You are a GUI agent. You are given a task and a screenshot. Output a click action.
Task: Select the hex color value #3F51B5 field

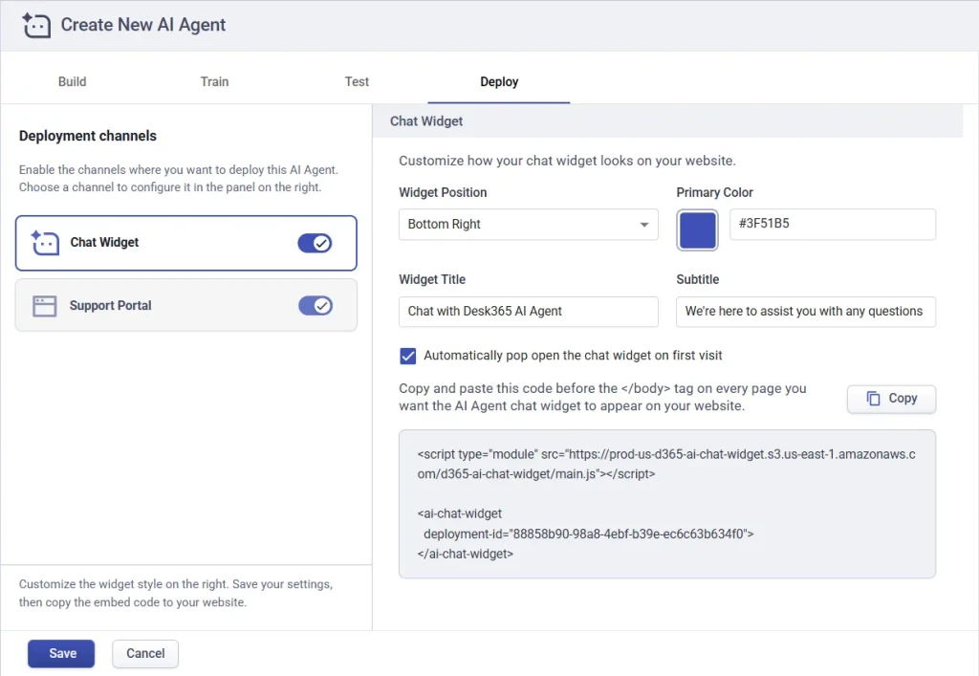point(832,224)
